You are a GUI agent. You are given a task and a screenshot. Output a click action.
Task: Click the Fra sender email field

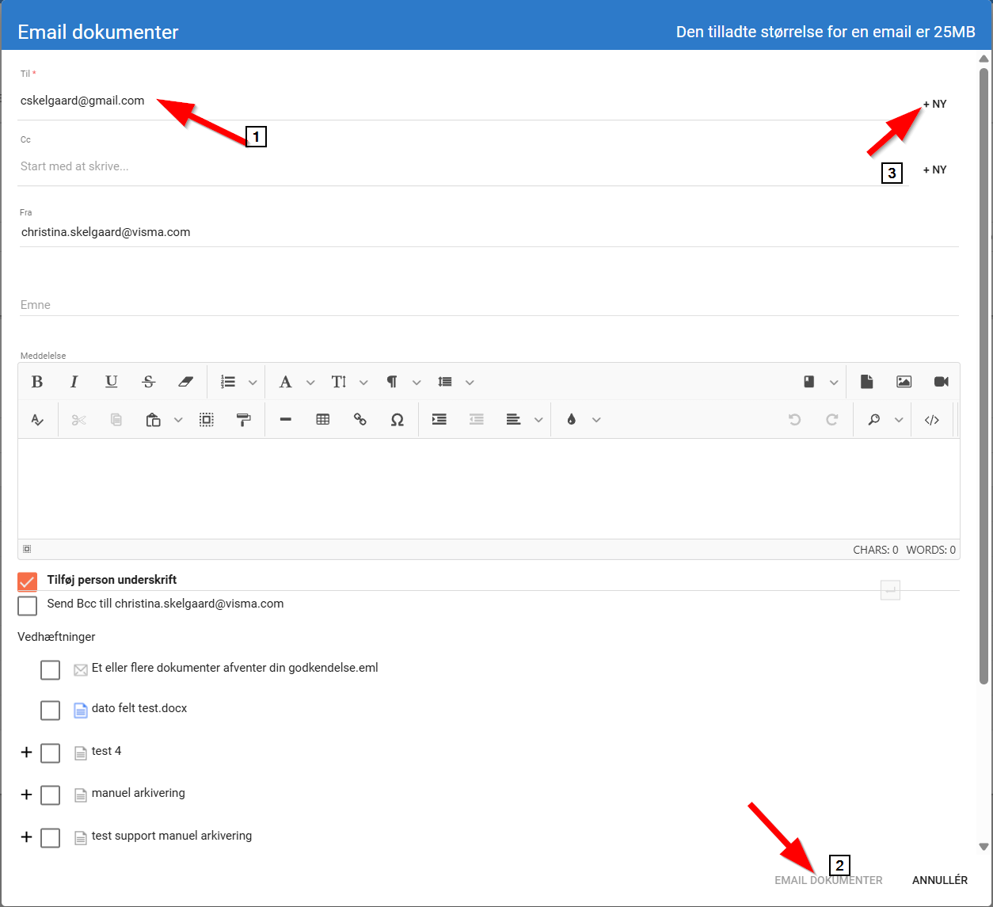(489, 232)
